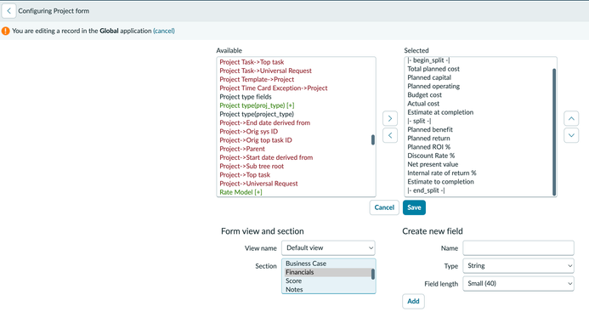The height and width of the screenshot is (312, 589).
Task: Select Project Template->Project
Action: pos(257,79)
